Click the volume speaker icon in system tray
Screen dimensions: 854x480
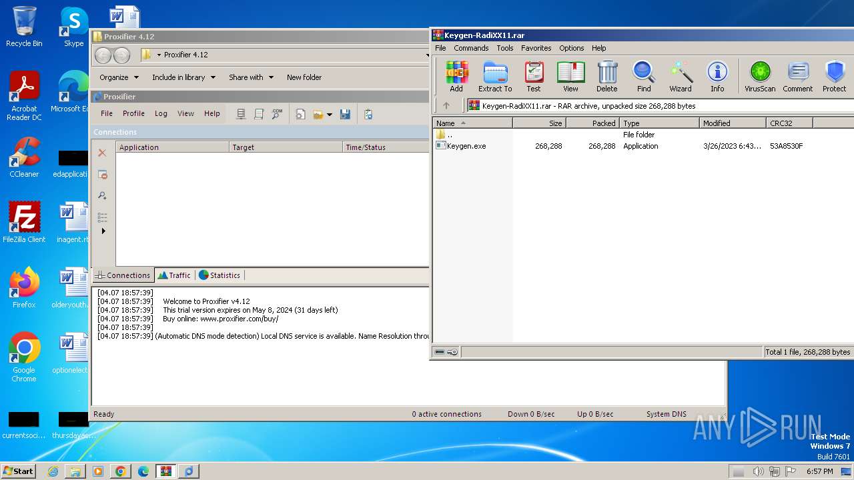[758, 471]
